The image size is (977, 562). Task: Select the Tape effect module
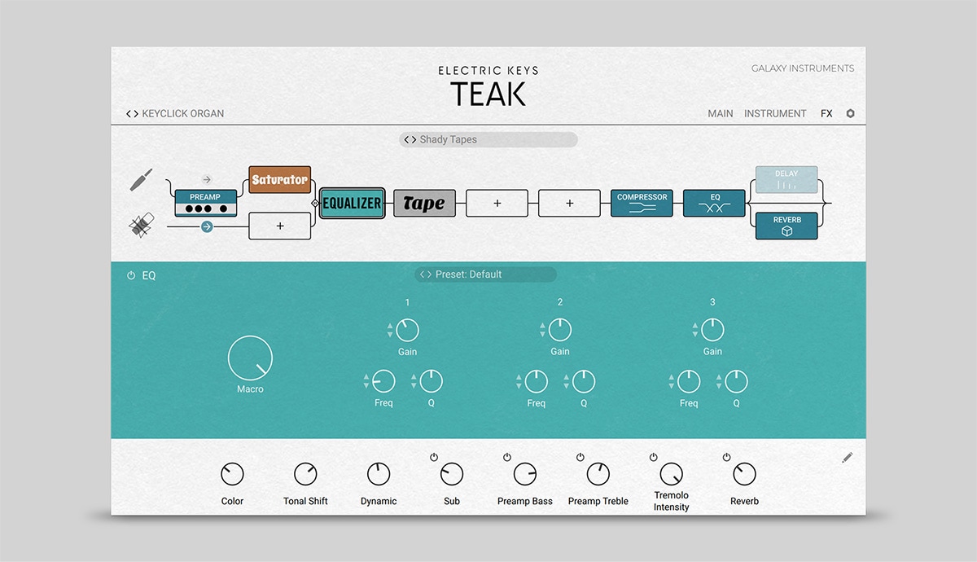[x=424, y=204]
